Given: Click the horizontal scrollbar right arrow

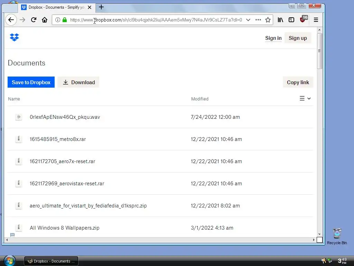Looking at the screenshot, I should tap(314, 240).
